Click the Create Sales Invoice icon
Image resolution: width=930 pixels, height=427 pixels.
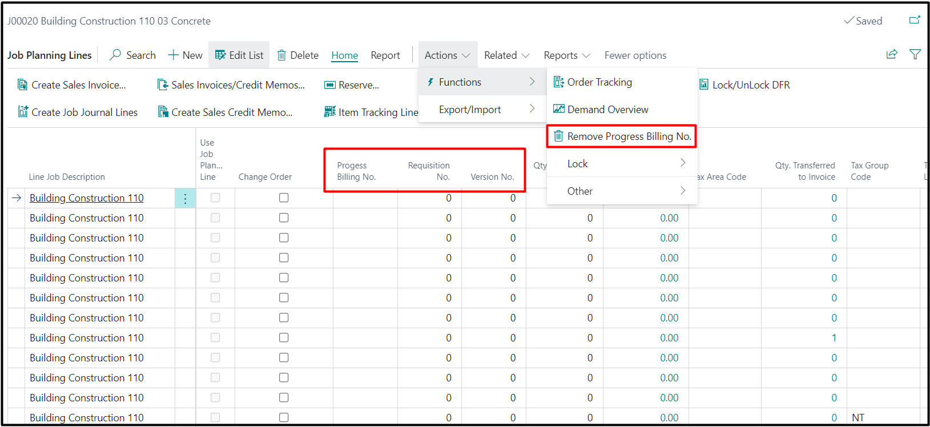pyautogui.click(x=23, y=85)
